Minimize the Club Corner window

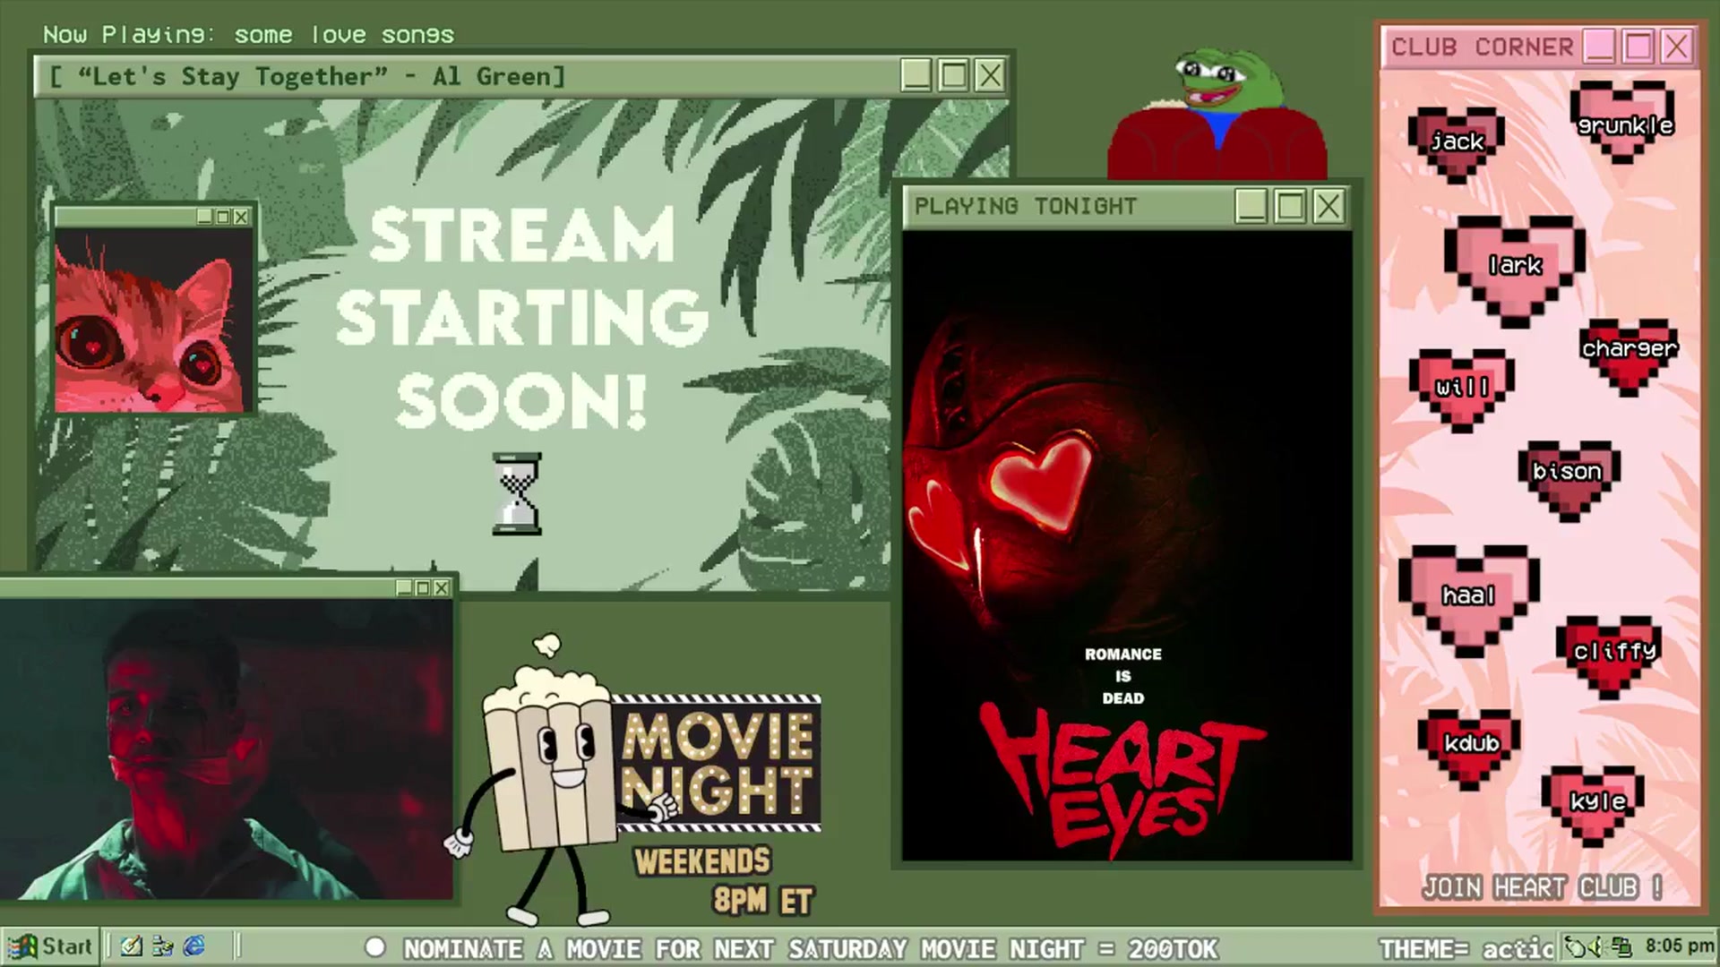coord(1600,46)
